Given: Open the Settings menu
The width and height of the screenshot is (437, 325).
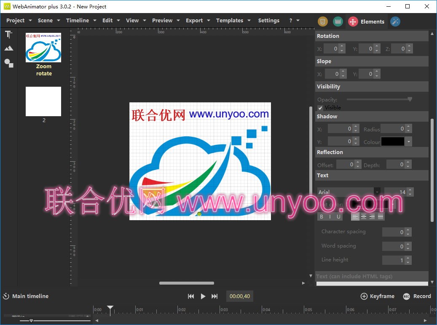Looking at the screenshot, I should (269, 20).
